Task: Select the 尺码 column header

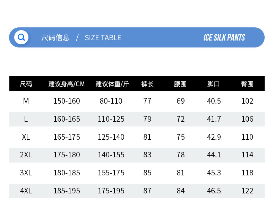Action: click(x=26, y=84)
